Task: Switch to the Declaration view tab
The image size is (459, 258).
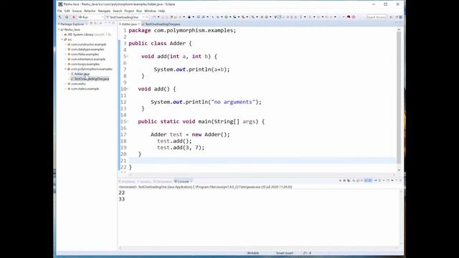Action: tap(163, 181)
